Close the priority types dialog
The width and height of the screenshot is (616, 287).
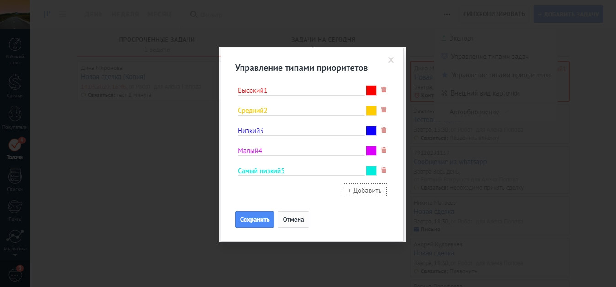pos(391,60)
